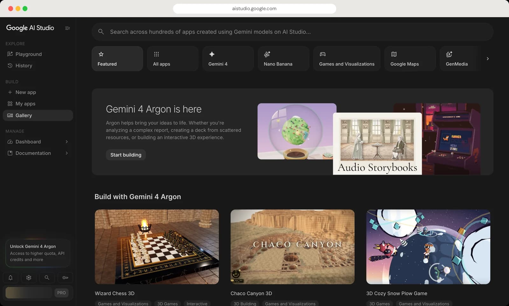Click the user account avatar bar
The height and width of the screenshot is (306, 509).
pyautogui.click(x=29, y=293)
